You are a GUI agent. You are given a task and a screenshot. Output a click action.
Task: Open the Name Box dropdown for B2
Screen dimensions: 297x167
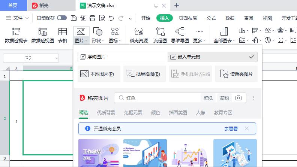[x=57, y=58]
